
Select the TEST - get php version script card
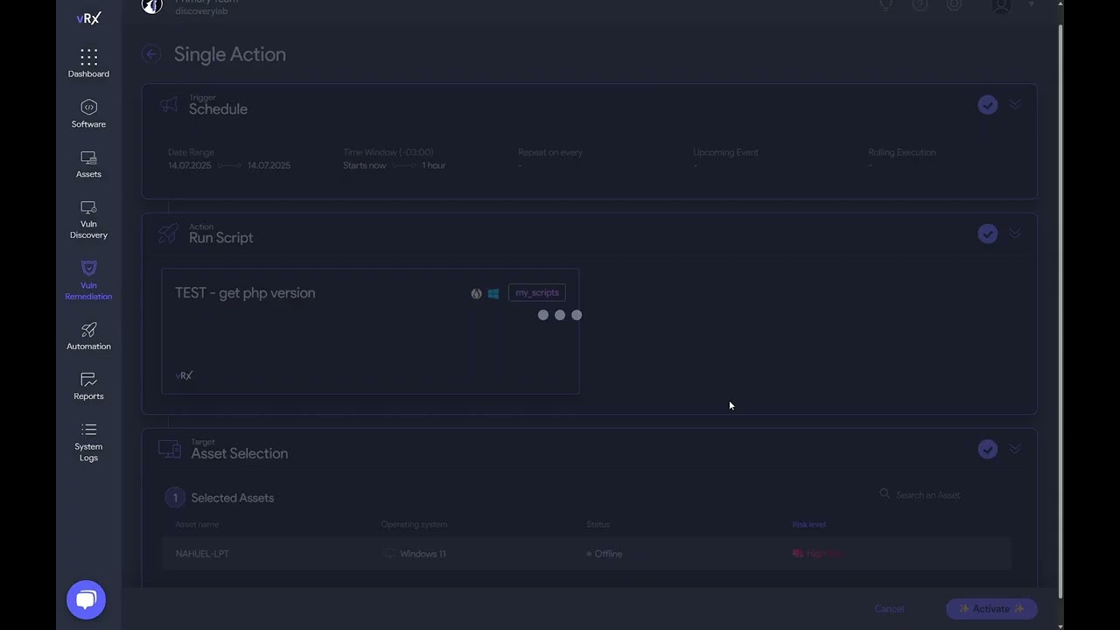point(370,332)
